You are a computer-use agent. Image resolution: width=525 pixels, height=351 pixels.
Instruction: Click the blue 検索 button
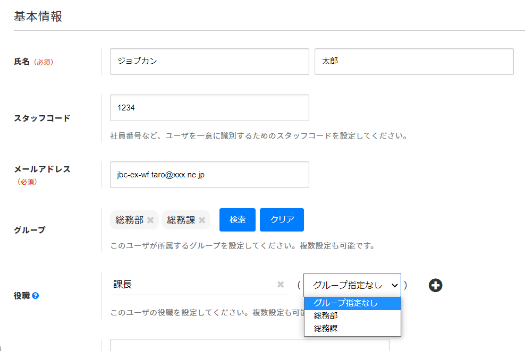[237, 219]
